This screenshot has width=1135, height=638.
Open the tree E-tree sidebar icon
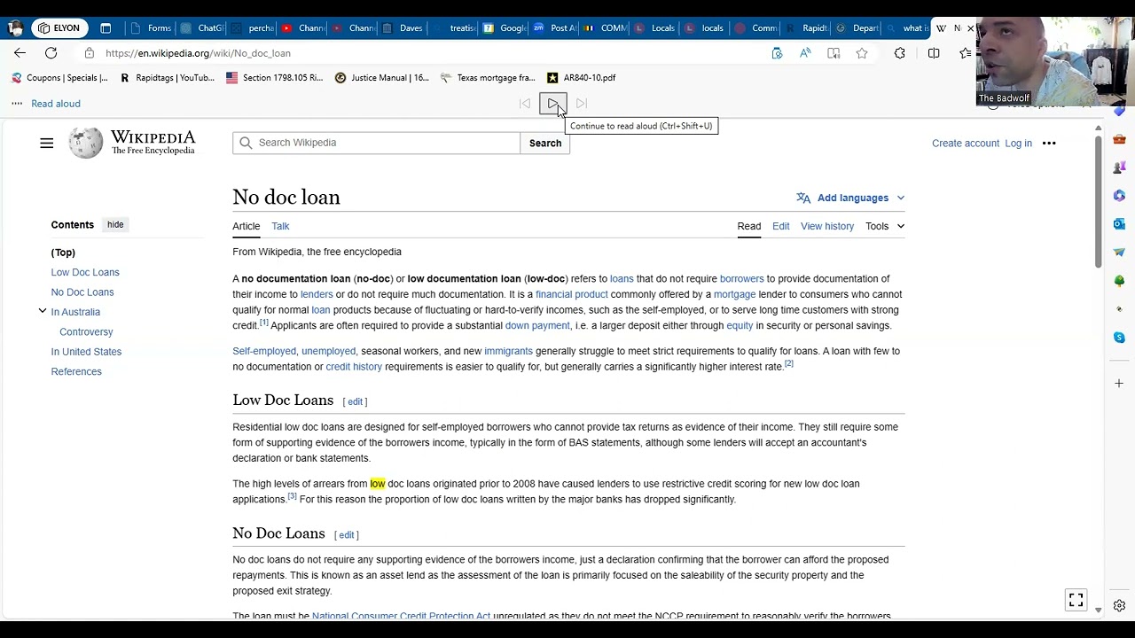pos(1119,281)
